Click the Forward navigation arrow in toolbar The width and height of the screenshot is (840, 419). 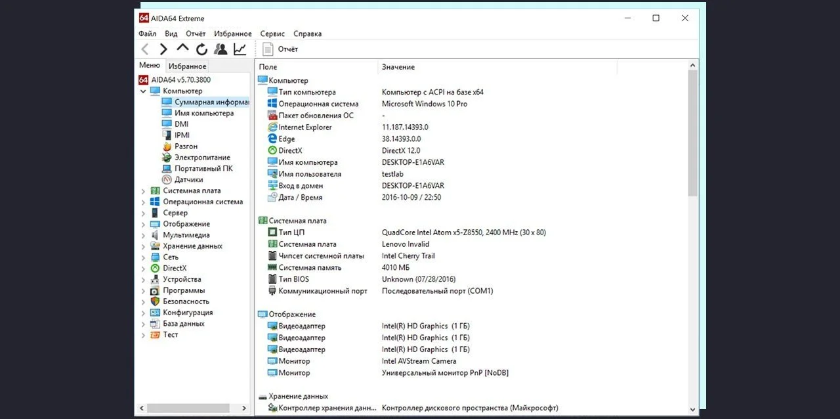[163, 49]
